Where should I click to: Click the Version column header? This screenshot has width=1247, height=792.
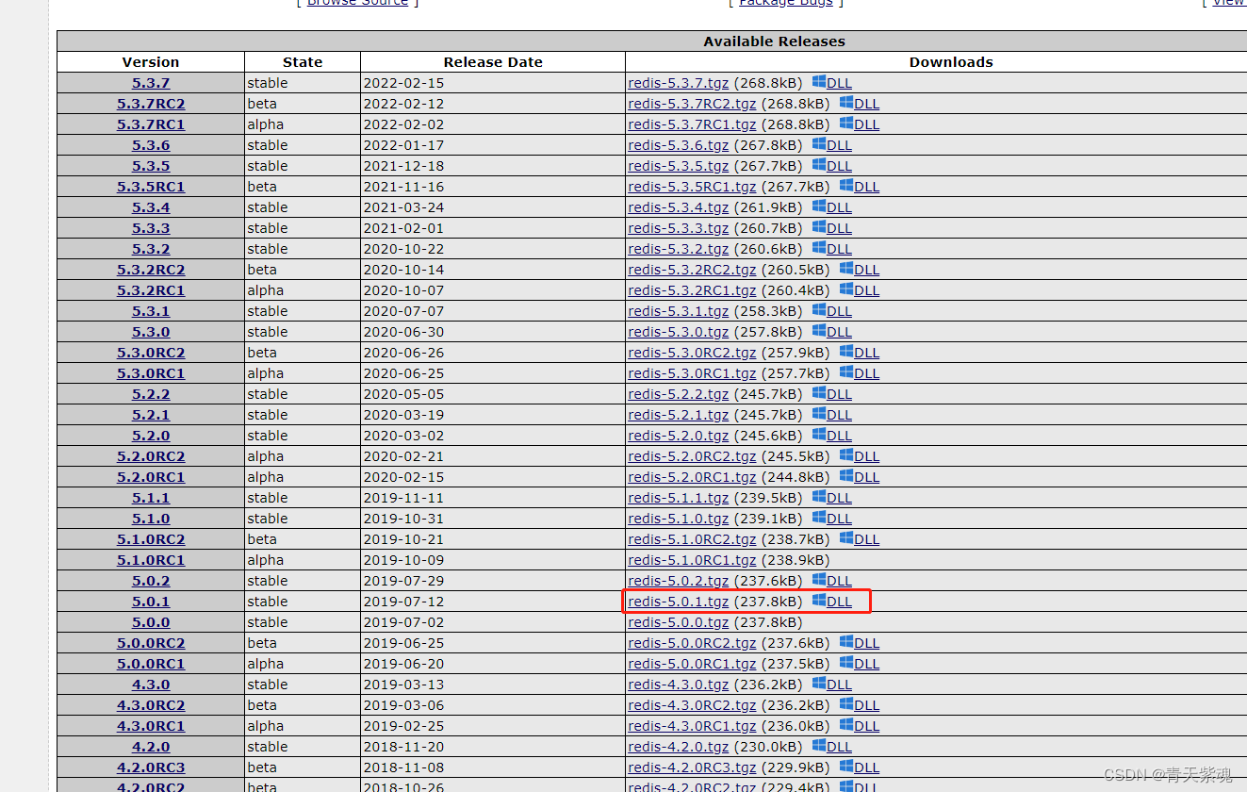tap(151, 62)
